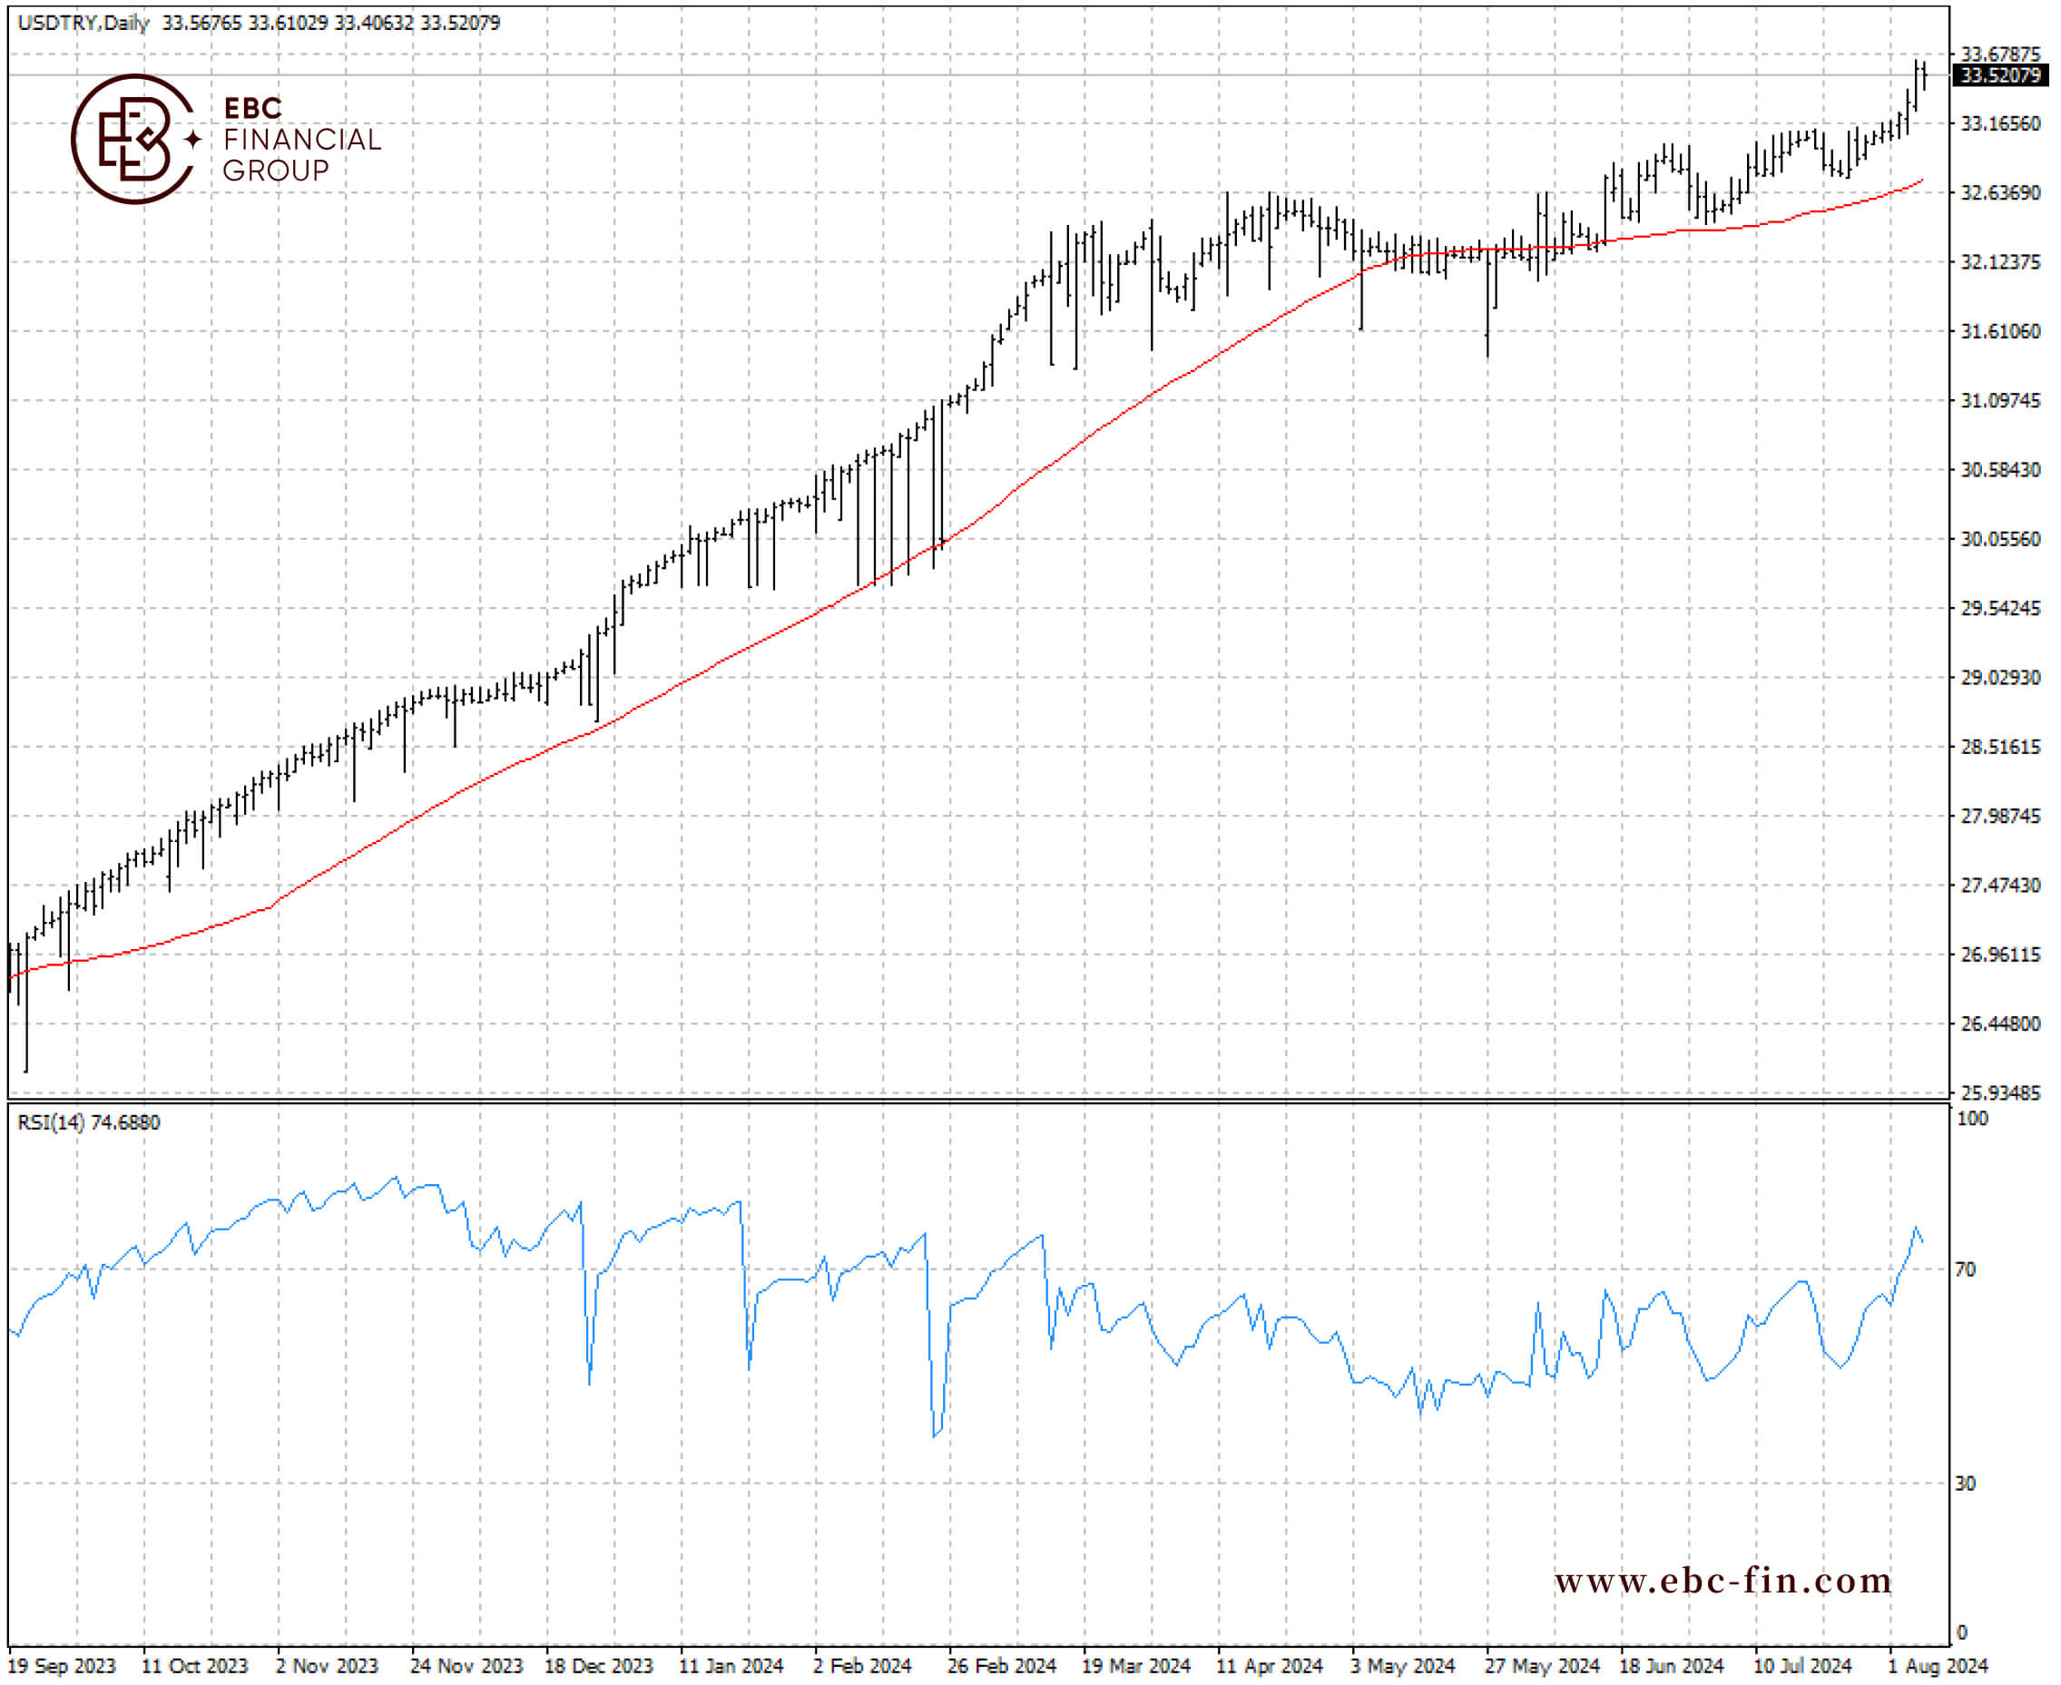
Task: Click the 28.51615 price axis label
Action: tap(2000, 747)
